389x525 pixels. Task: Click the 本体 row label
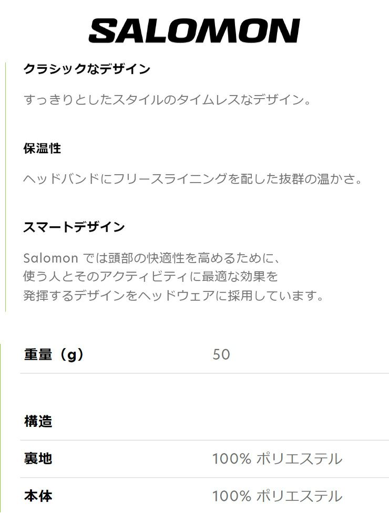(38, 496)
